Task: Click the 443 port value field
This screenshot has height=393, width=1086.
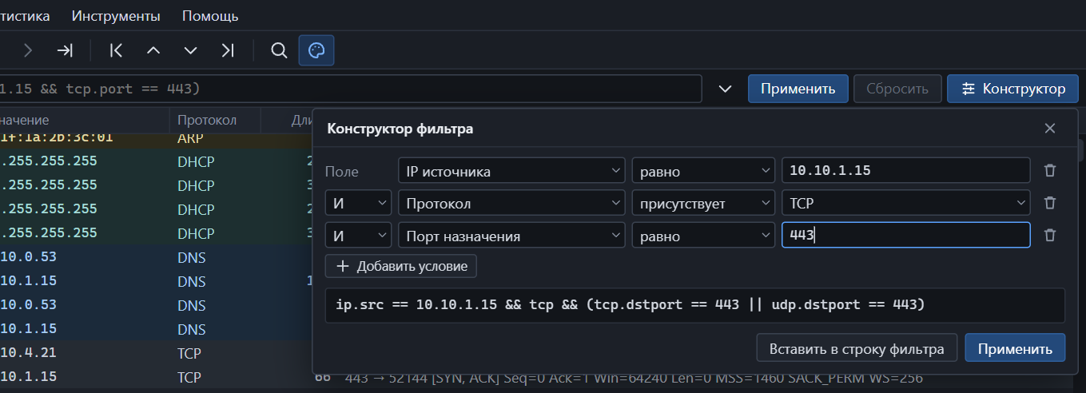Action: click(906, 236)
